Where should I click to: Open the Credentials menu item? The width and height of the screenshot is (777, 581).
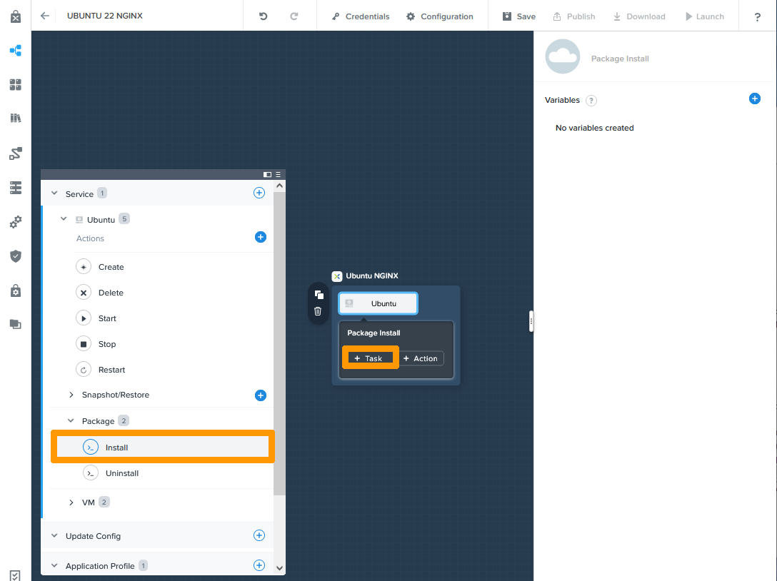pyautogui.click(x=361, y=16)
